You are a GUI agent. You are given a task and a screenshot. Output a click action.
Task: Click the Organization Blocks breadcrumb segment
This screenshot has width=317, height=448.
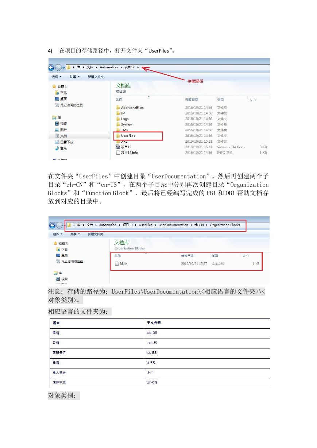point(225,225)
